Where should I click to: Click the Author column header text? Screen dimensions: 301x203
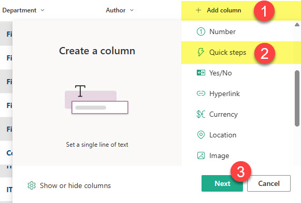tap(116, 10)
